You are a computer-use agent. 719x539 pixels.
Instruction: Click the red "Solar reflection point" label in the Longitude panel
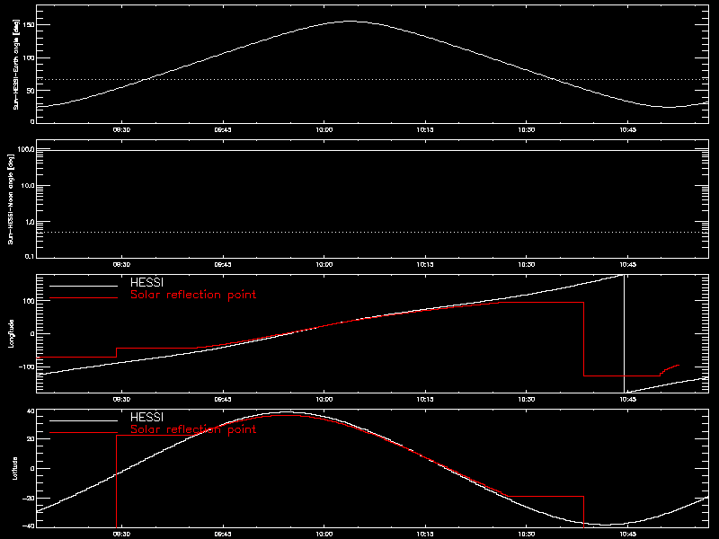click(193, 295)
